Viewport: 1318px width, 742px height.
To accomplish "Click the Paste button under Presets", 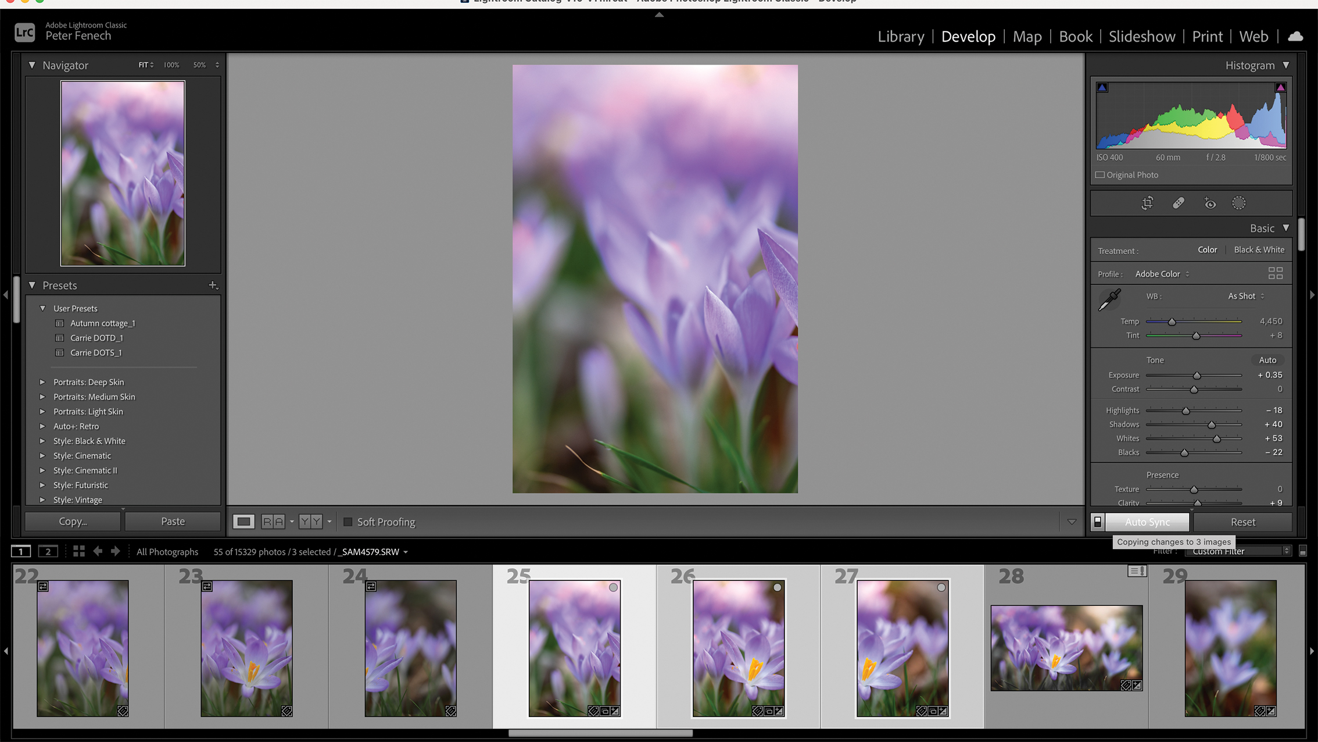I will [173, 521].
